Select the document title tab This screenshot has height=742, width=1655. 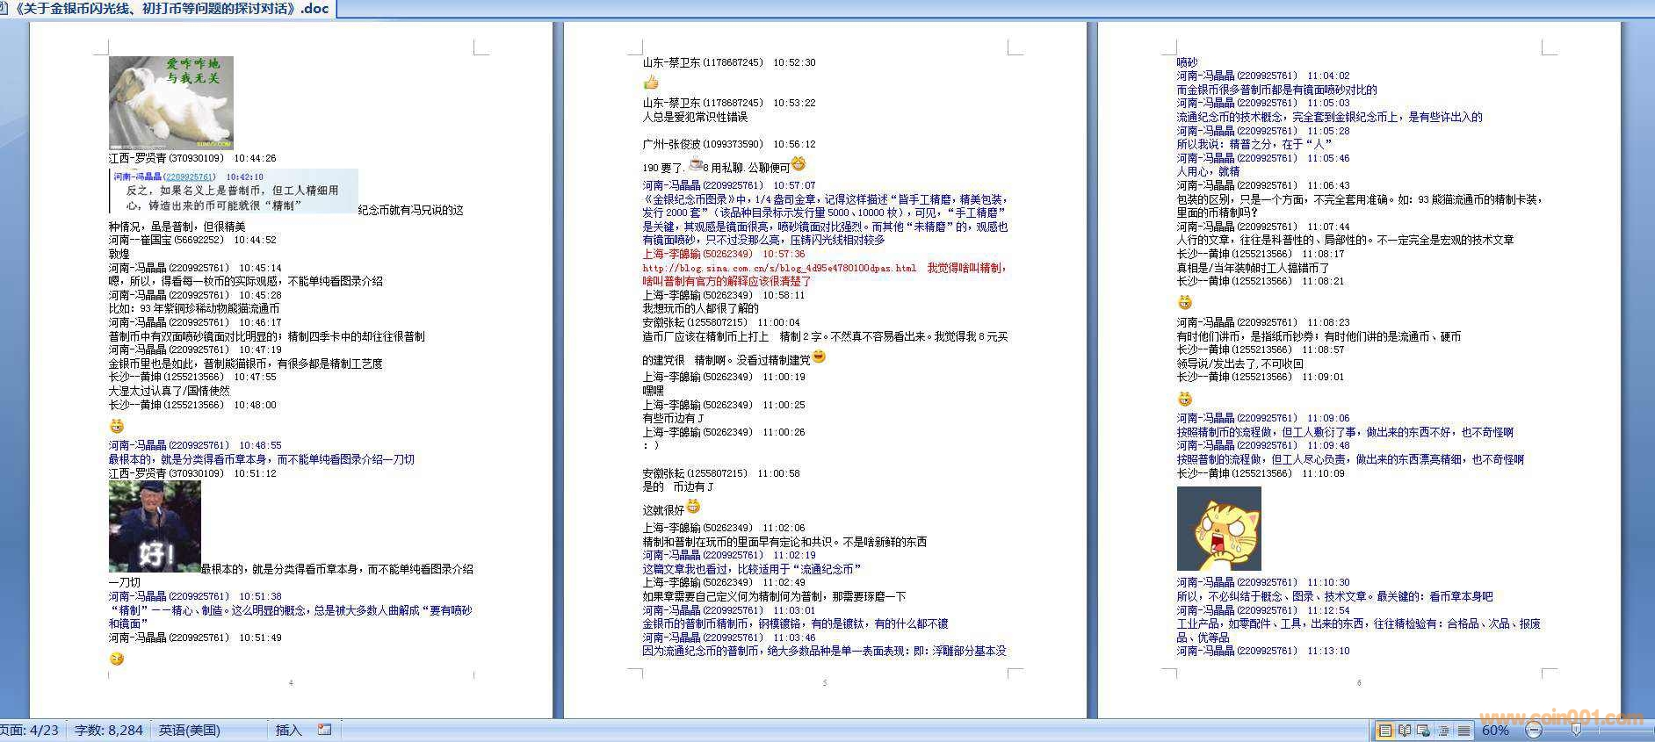pyautogui.click(x=167, y=9)
